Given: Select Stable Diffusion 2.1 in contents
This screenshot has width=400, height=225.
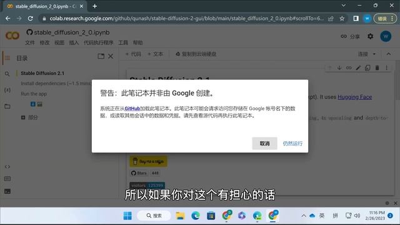Looking at the screenshot, I should pyautogui.click(x=42, y=73).
